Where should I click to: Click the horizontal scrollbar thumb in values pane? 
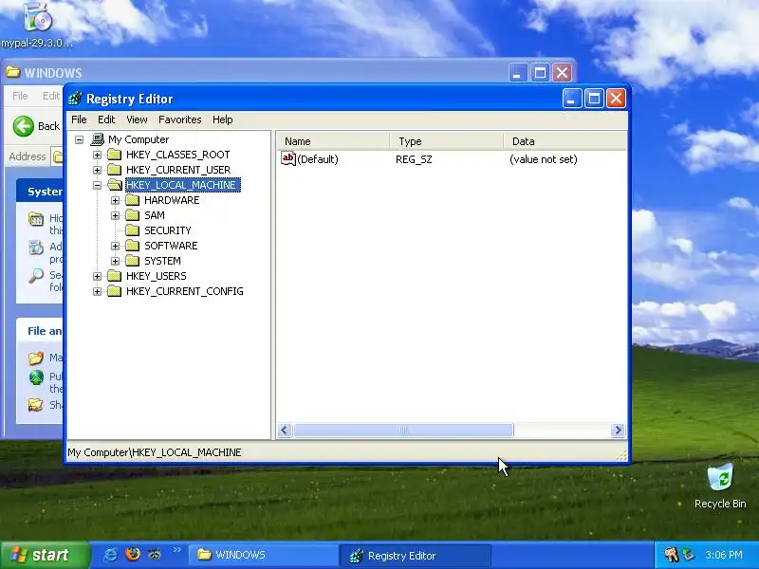tap(403, 431)
